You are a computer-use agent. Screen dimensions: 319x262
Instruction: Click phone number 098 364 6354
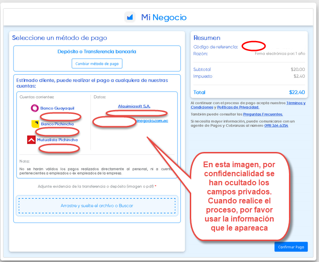[x=276, y=126]
